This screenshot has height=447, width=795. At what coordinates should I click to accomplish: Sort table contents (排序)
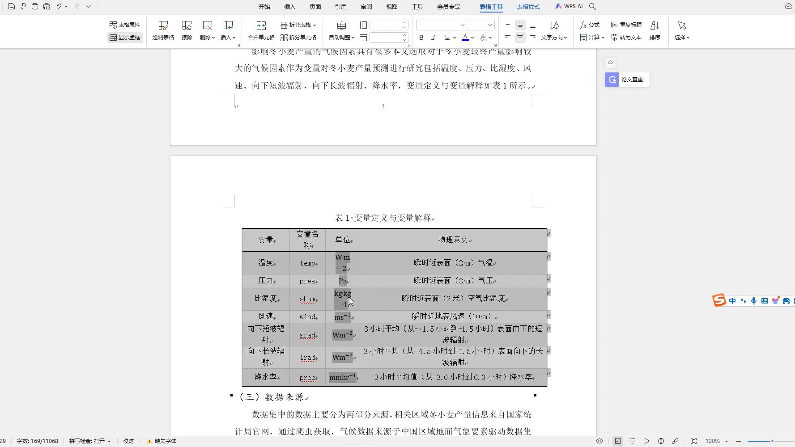coord(655,31)
